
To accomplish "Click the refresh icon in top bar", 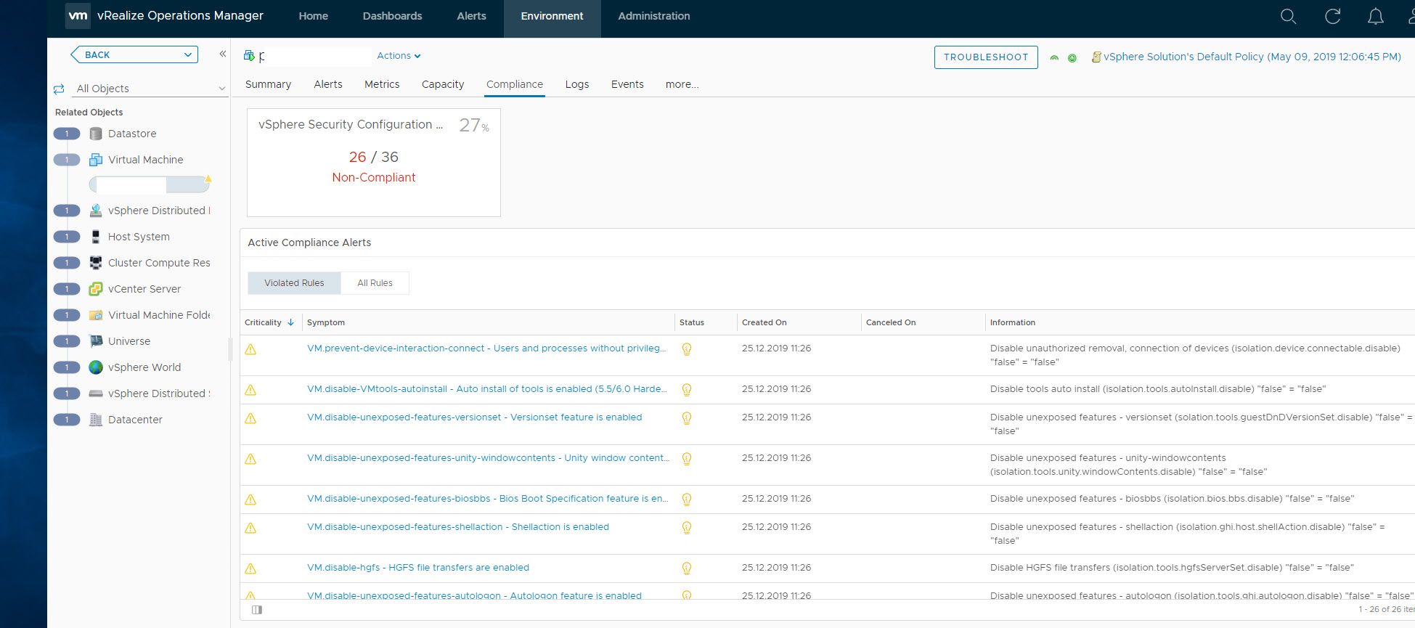I will point(1332,17).
